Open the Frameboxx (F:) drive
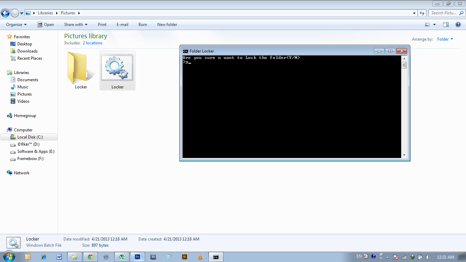466x262 pixels. pos(30,159)
